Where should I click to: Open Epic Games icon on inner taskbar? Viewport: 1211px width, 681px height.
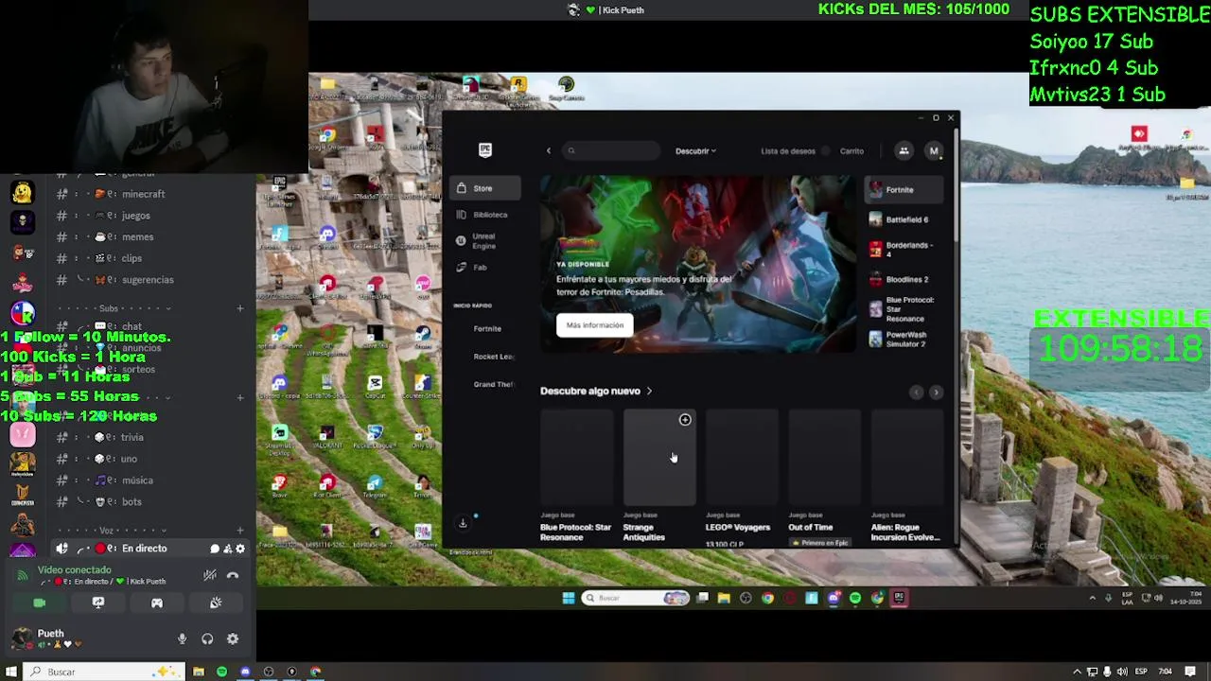[x=899, y=598]
